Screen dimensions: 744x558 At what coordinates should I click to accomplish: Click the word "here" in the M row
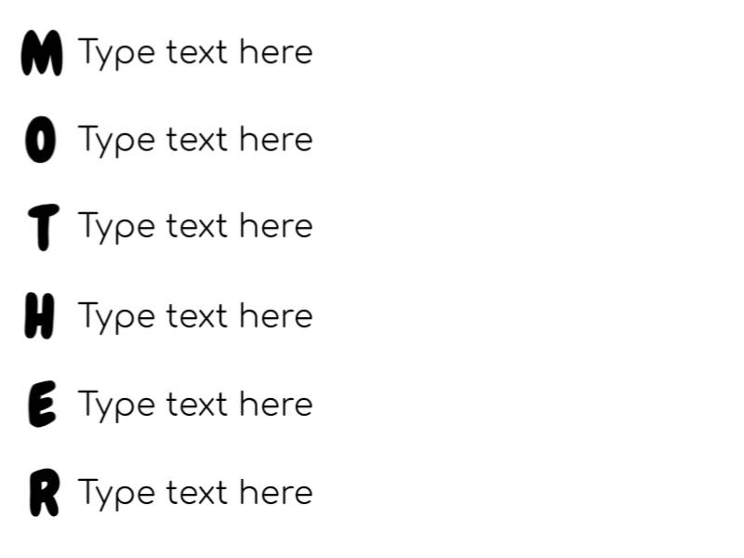tap(275, 53)
